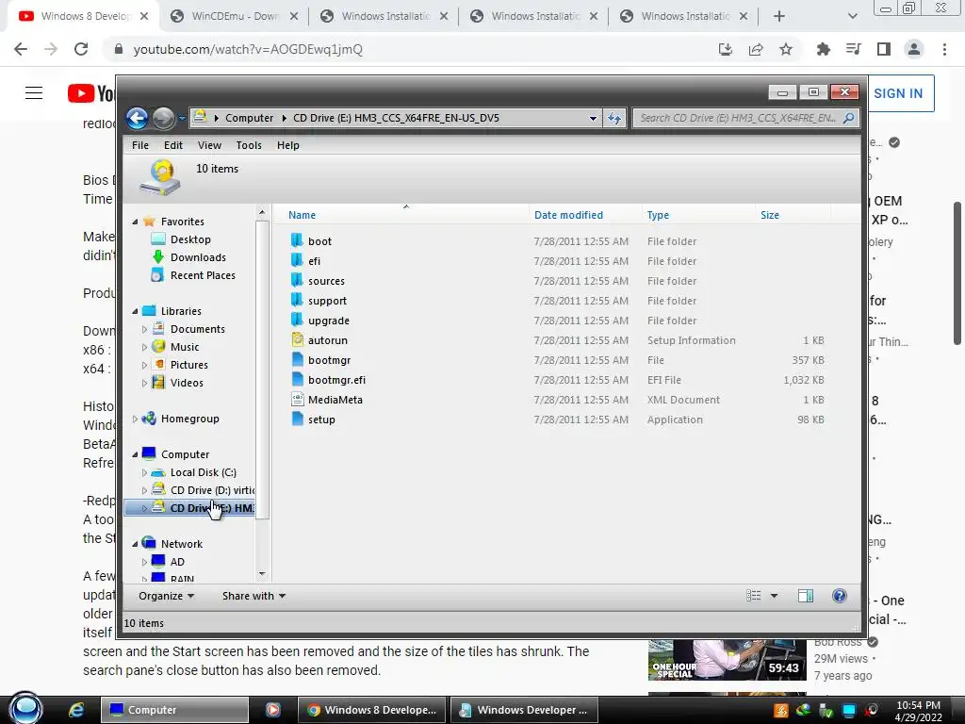Click the Explorer forward arrow button
The height and width of the screenshot is (724, 965).
163,118
